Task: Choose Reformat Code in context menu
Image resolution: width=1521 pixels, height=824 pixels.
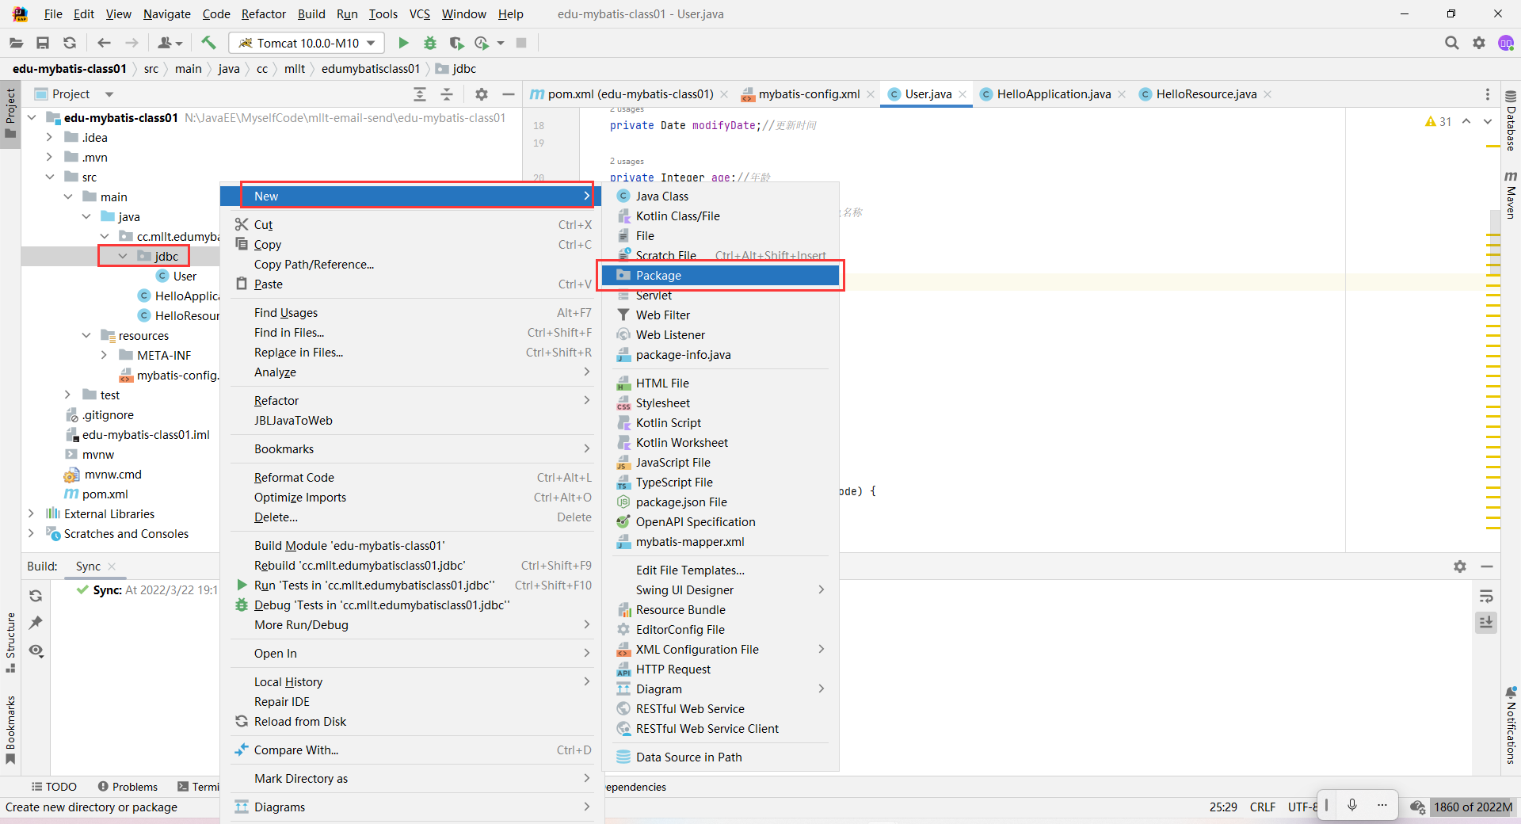Action: click(413, 478)
